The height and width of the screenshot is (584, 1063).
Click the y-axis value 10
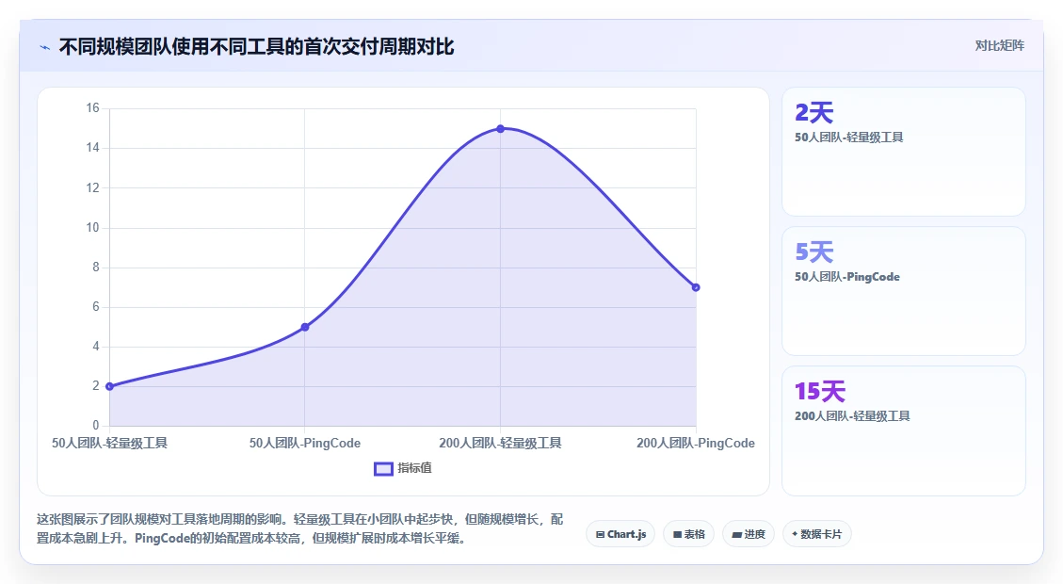(x=92, y=227)
